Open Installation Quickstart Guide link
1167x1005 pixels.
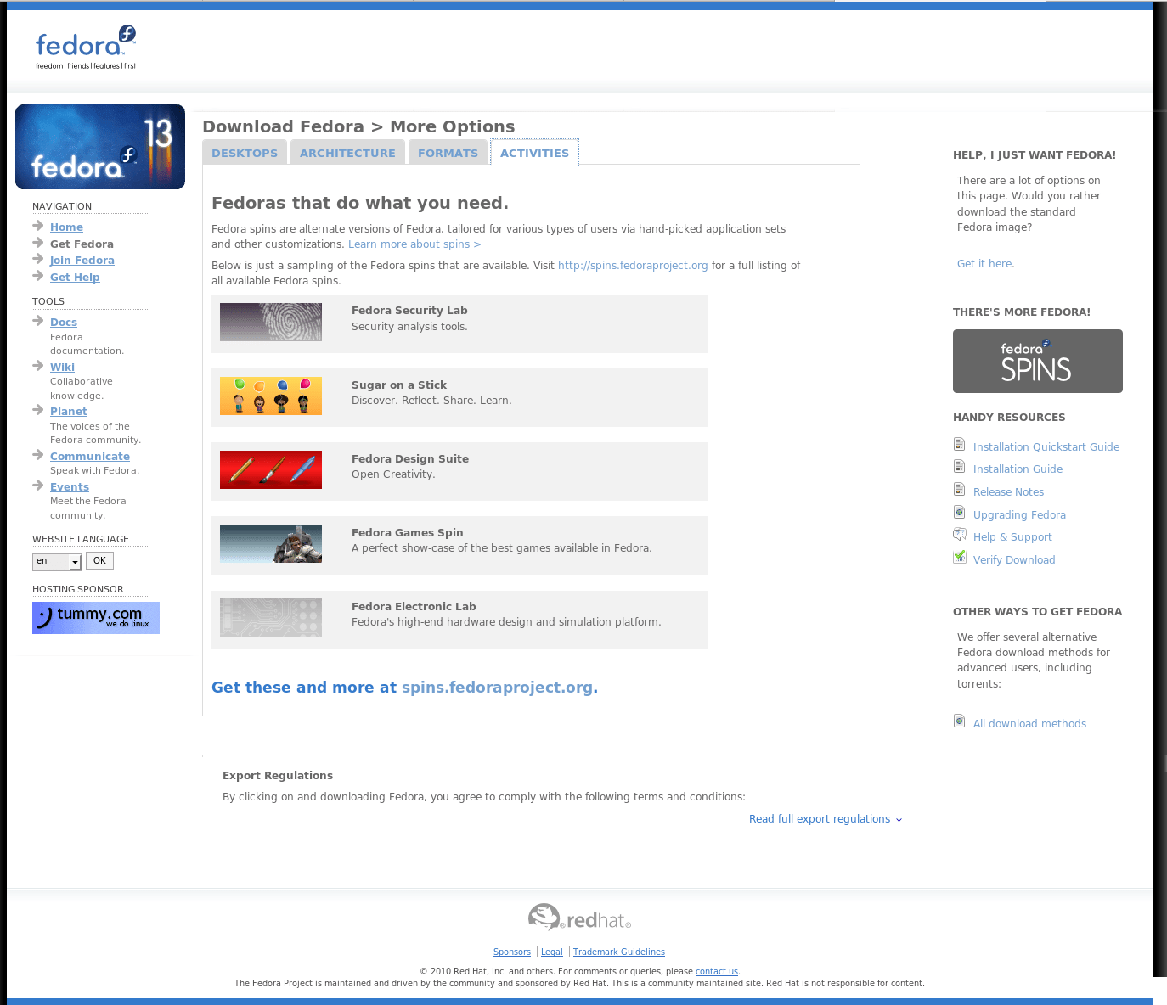pyautogui.click(x=1046, y=447)
